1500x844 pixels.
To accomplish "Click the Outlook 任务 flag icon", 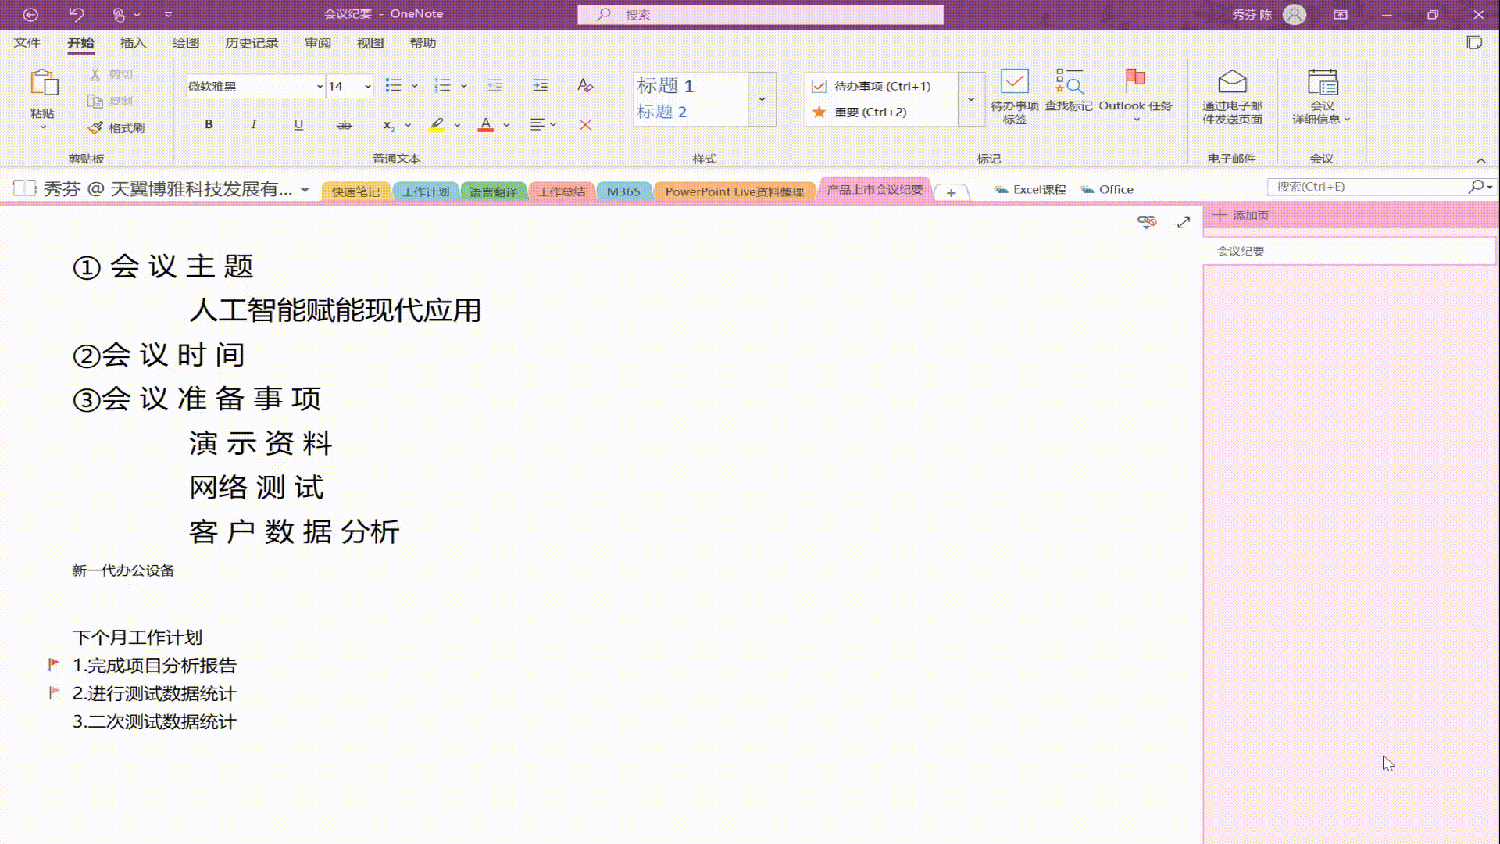I will point(1134,80).
